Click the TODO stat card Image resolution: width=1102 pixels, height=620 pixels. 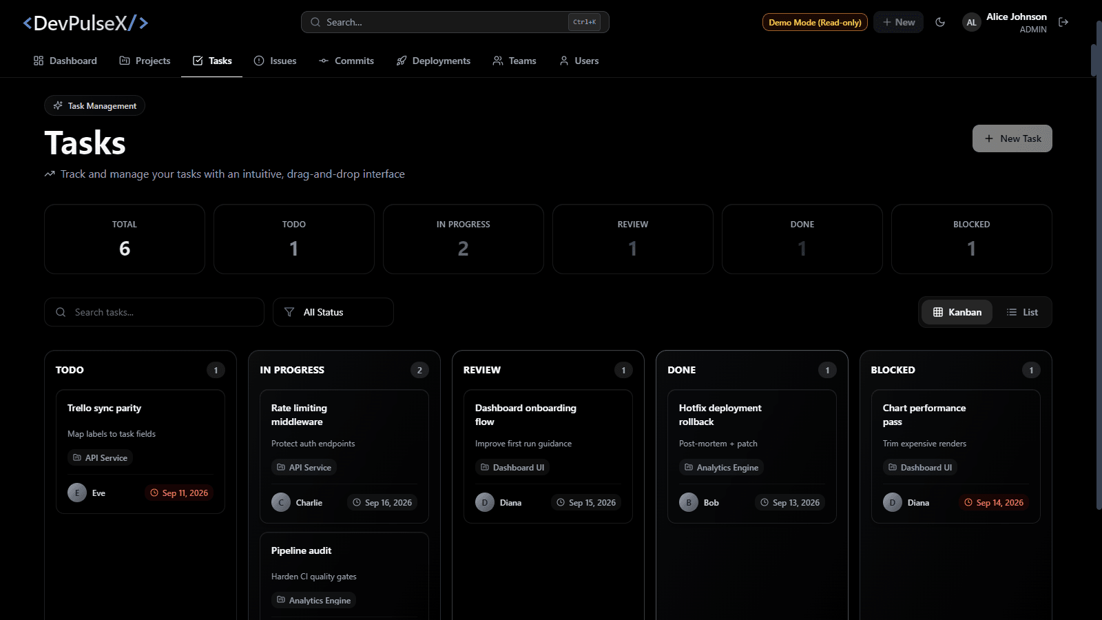click(294, 239)
